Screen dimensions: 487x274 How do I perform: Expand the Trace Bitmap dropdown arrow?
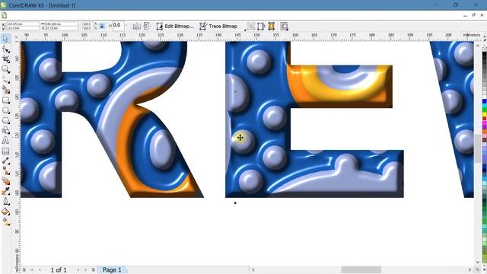245,30
